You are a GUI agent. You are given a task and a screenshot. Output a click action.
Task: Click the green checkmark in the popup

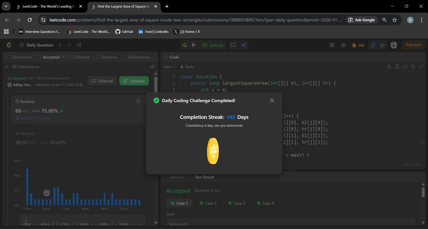pos(156,100)
